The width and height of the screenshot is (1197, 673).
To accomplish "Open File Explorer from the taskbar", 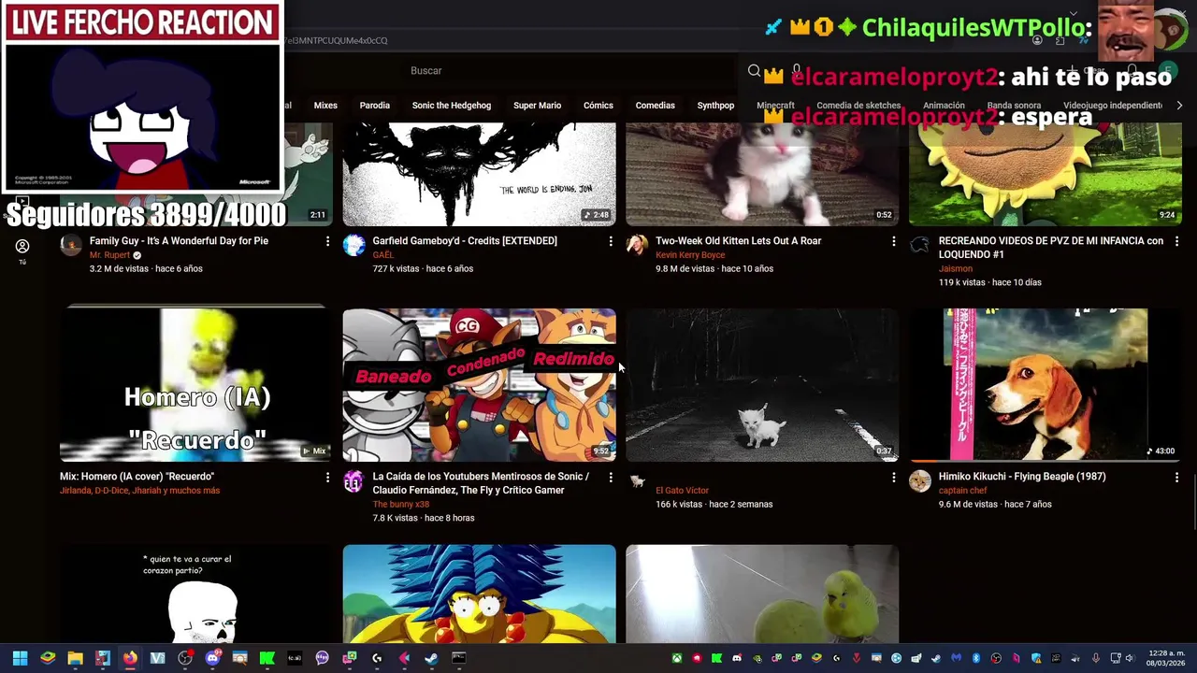I will tap(75, 658).
